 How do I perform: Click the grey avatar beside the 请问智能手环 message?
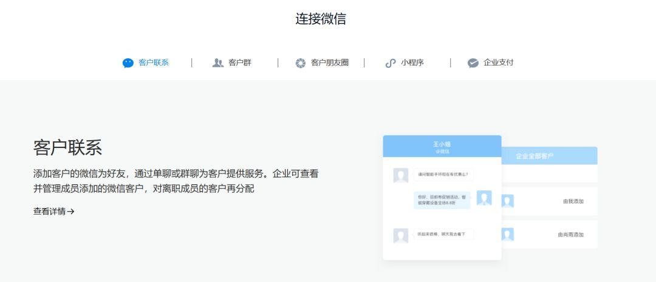401,175
